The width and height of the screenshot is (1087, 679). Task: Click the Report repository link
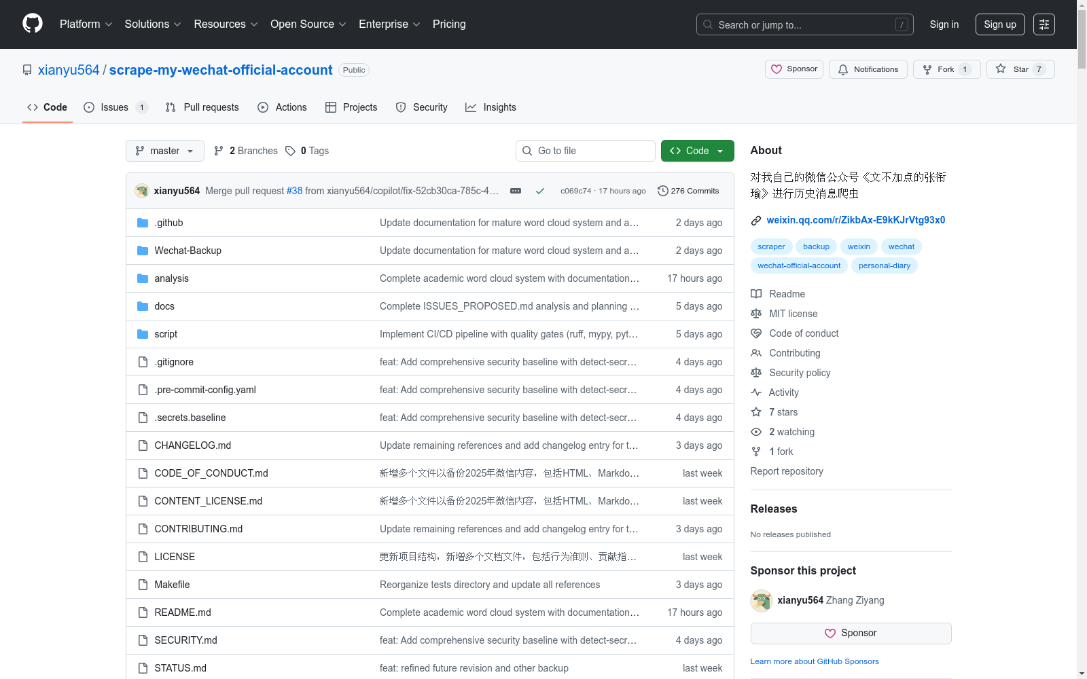(787, 471)
